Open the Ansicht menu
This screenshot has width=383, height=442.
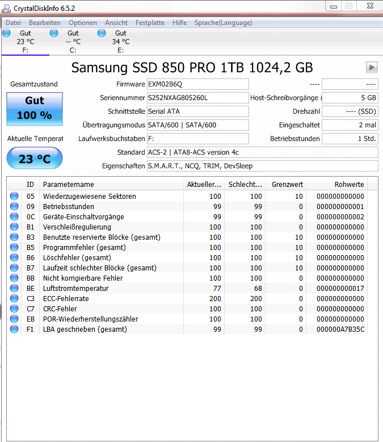[116, 23]
